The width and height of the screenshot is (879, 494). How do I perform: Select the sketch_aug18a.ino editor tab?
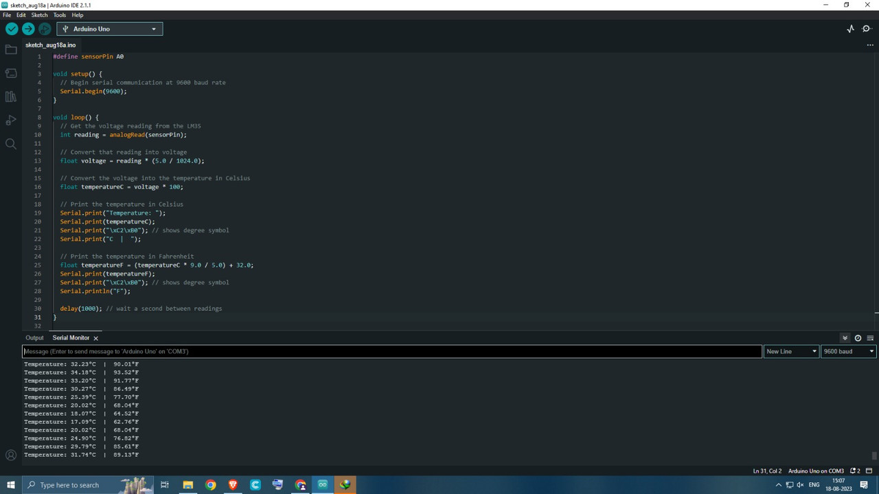point(51,45)
